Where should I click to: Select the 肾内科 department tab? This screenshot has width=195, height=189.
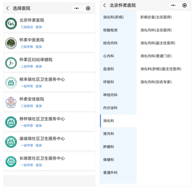(118, 134)
